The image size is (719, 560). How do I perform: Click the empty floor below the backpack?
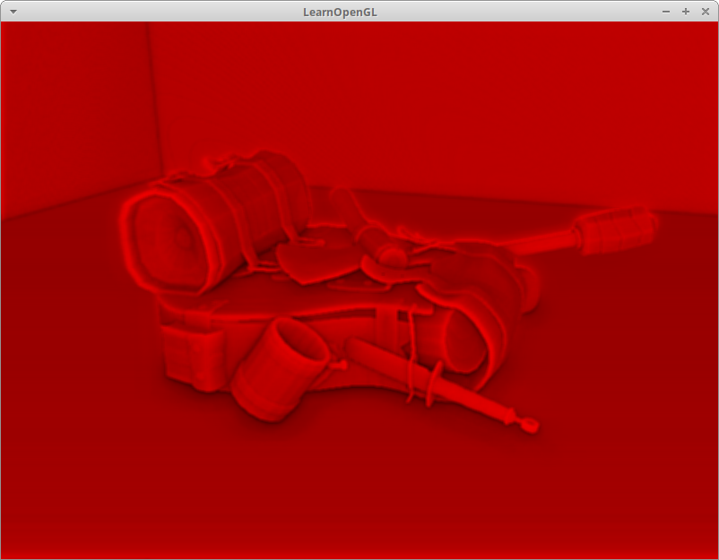(359, 493)
